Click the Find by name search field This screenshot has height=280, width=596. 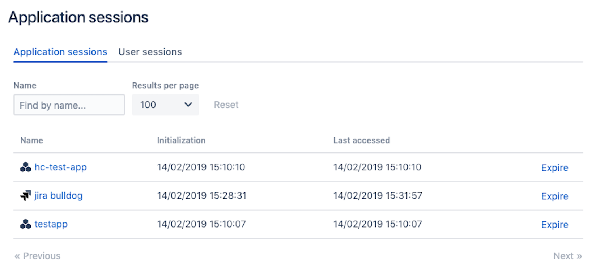click(x=69, y=105)
